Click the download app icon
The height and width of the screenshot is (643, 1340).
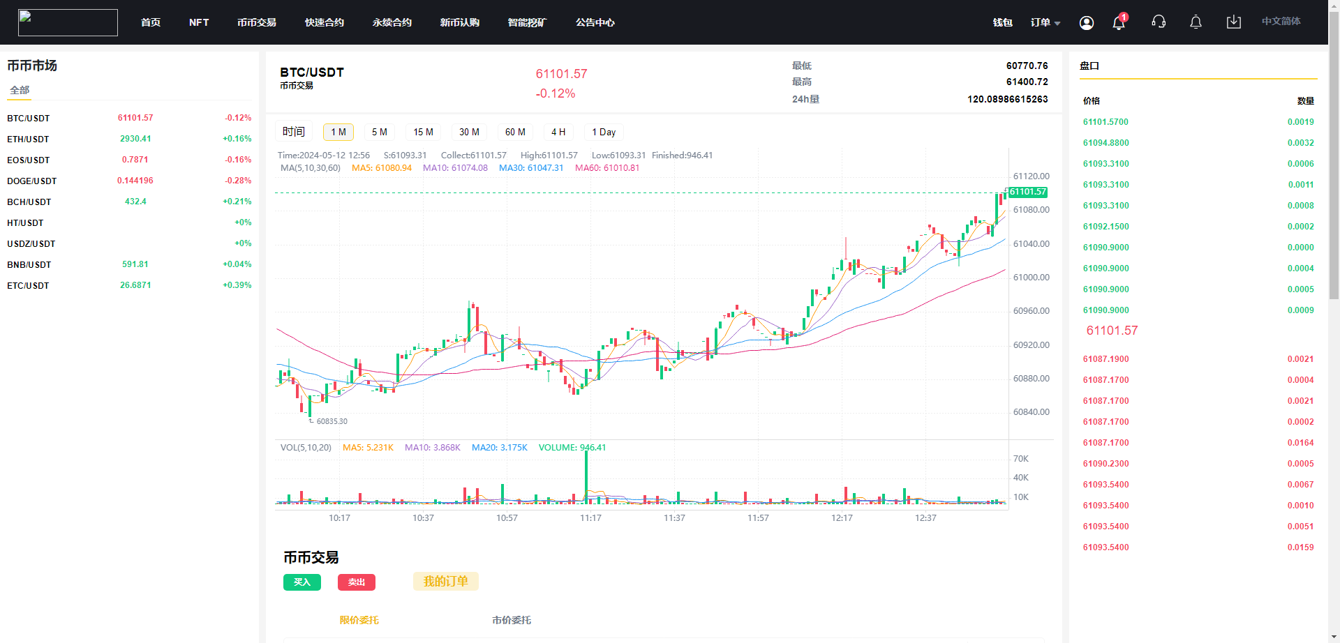[1233, 22]
